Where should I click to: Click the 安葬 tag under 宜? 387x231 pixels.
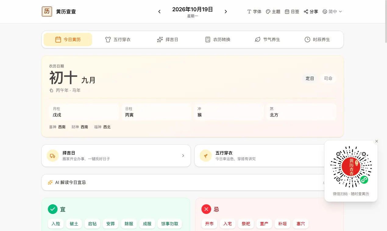pos(111,224)
